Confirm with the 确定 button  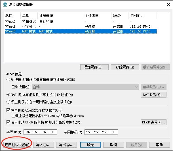90,145
